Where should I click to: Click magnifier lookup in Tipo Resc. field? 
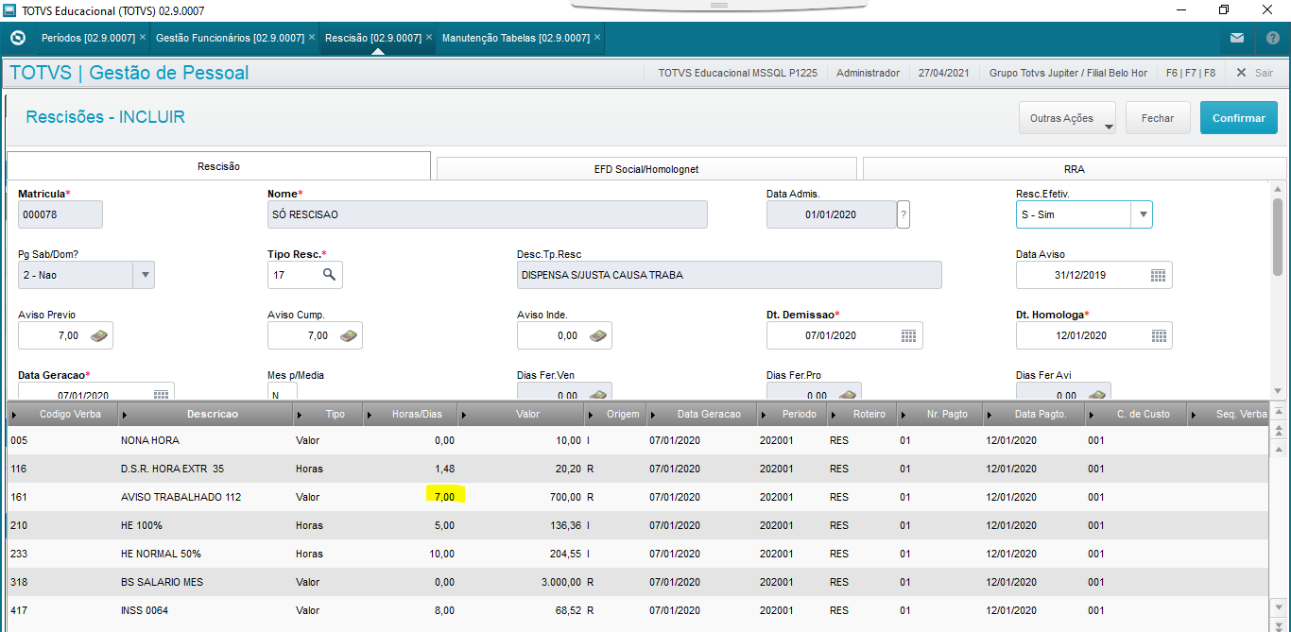(329, 275)
